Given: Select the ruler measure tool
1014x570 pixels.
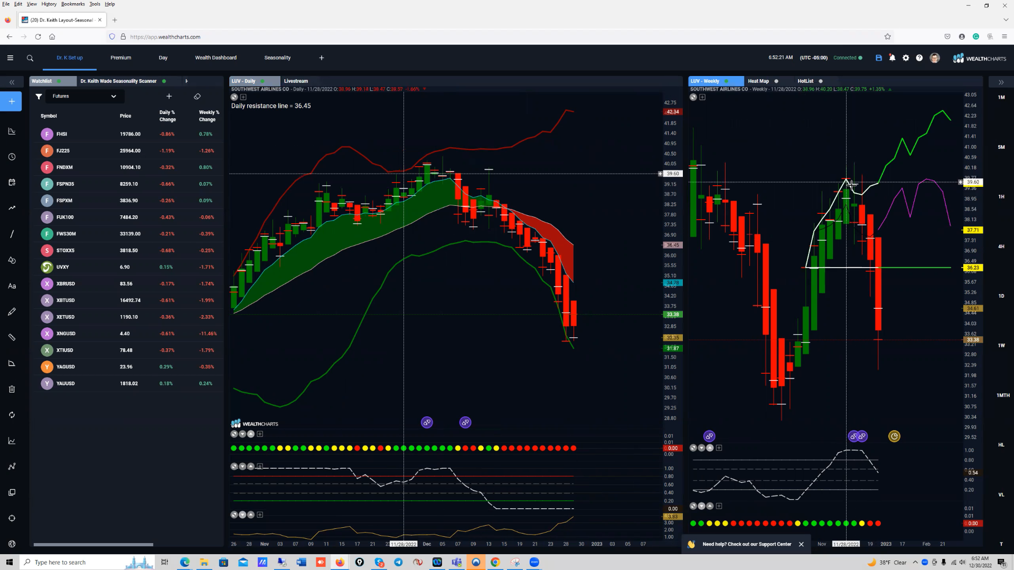Looking at the screenshot, I should coord(12,337).
